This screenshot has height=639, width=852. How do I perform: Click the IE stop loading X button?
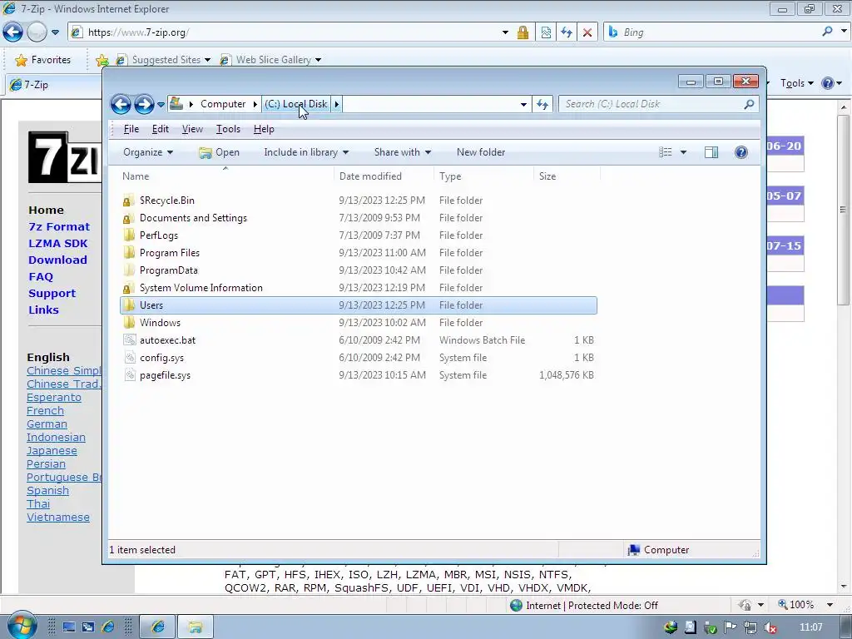tap(587, 32)
